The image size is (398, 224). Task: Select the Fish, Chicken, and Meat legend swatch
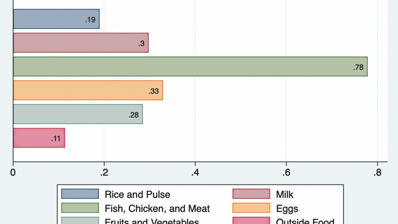[x=80, y=208]
